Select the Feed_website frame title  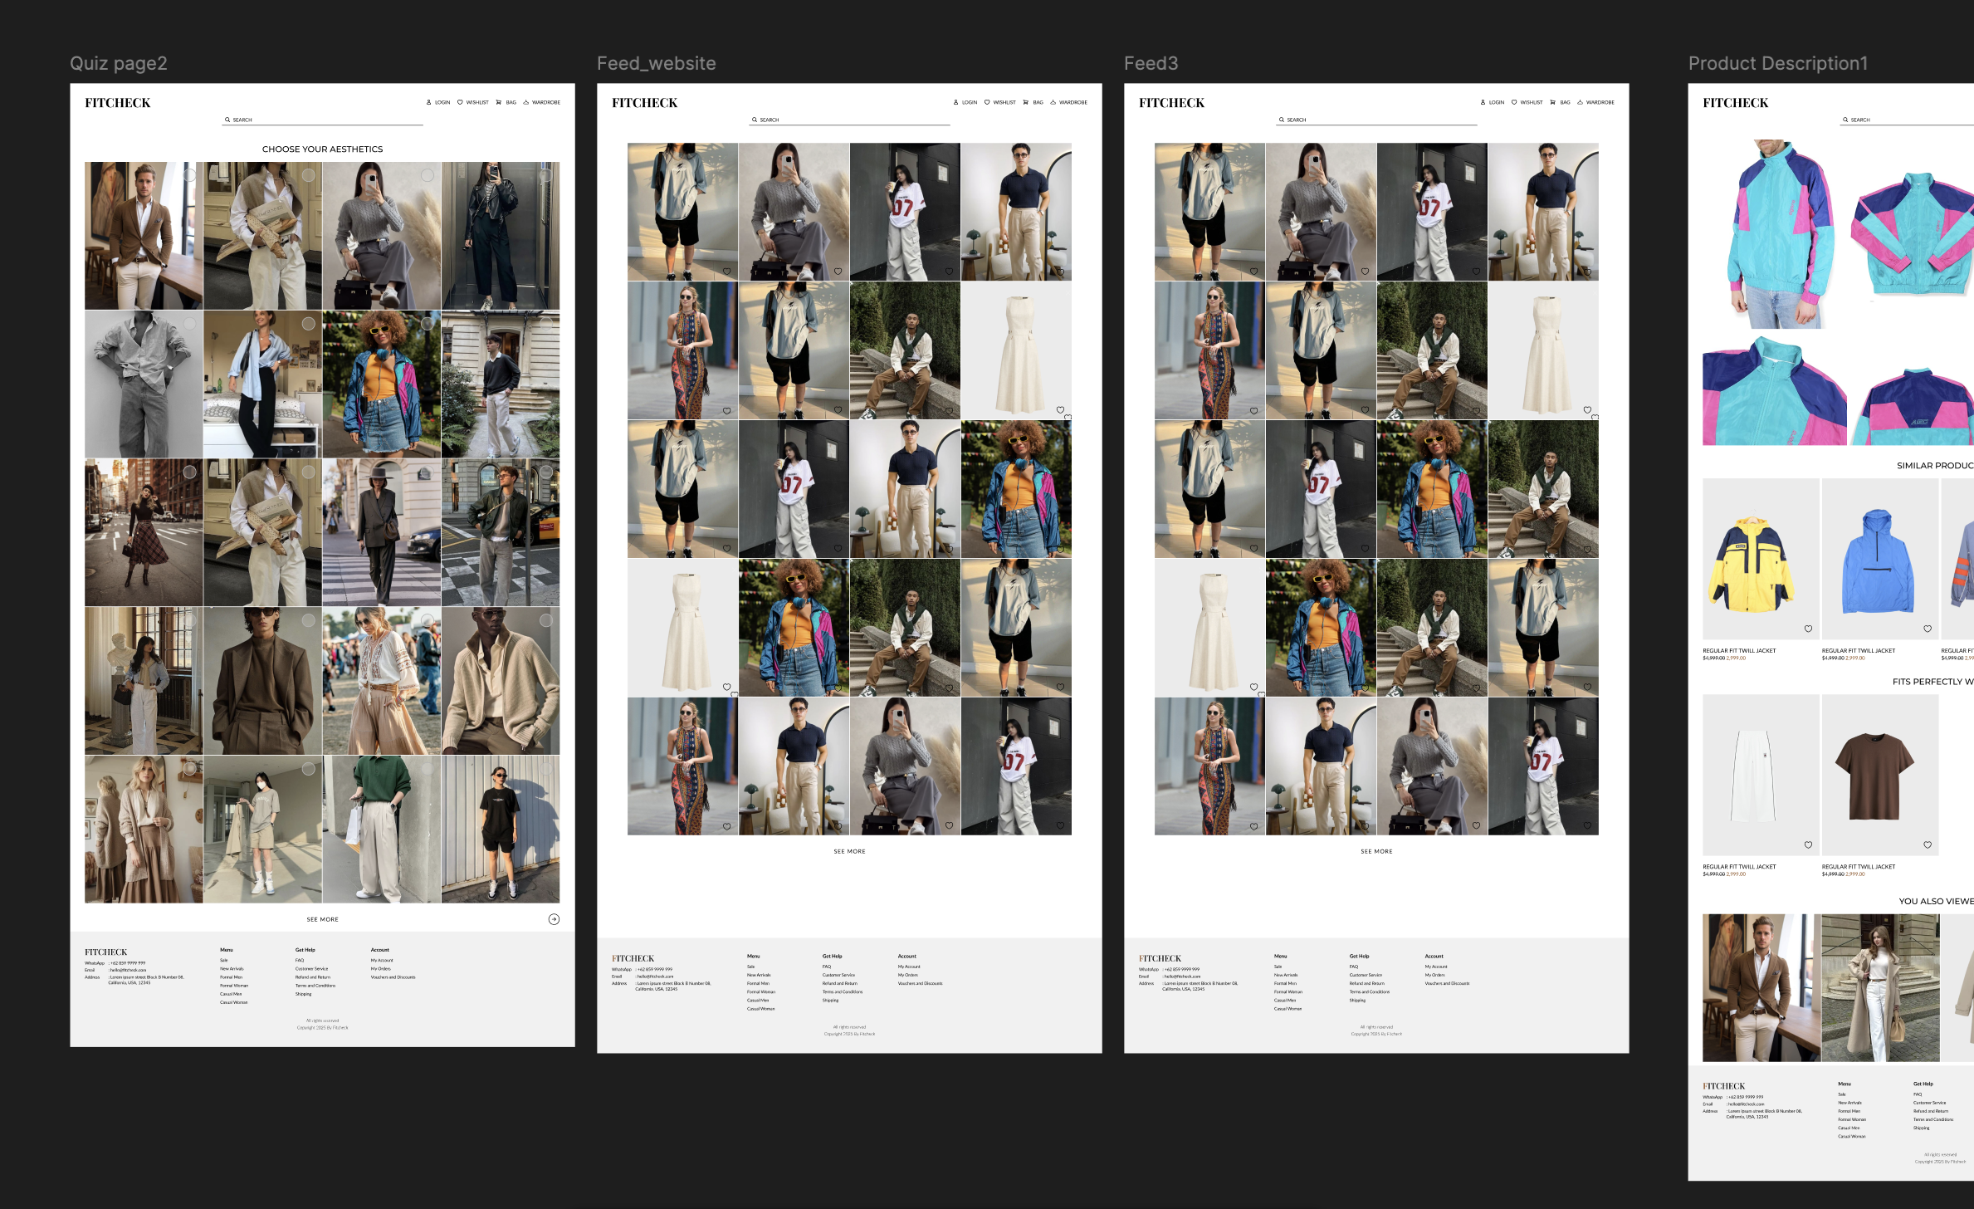tap(656, 63)
